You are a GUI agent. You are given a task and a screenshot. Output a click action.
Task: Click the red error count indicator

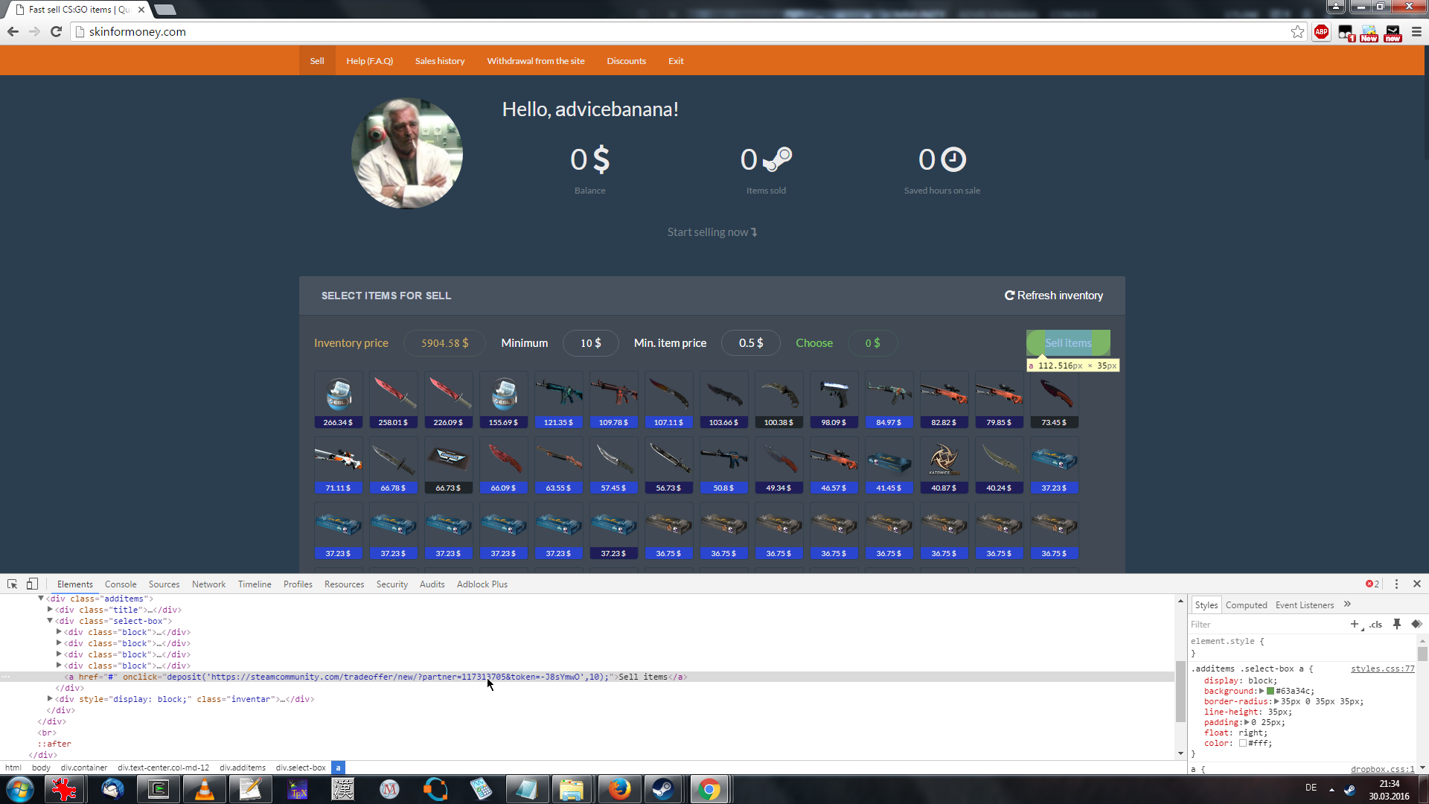click(1372, 584)
